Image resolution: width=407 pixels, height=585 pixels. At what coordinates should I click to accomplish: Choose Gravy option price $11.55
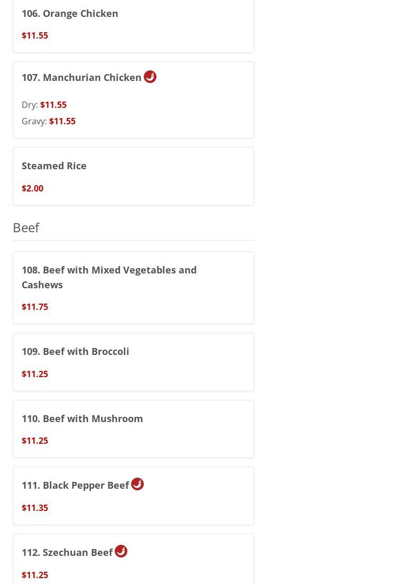tap(62, 121)
